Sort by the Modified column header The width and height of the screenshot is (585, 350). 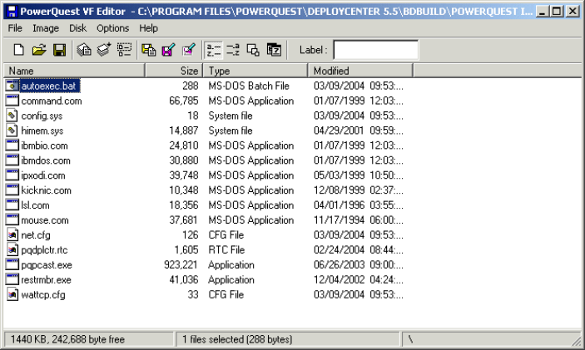coord(361,71)
